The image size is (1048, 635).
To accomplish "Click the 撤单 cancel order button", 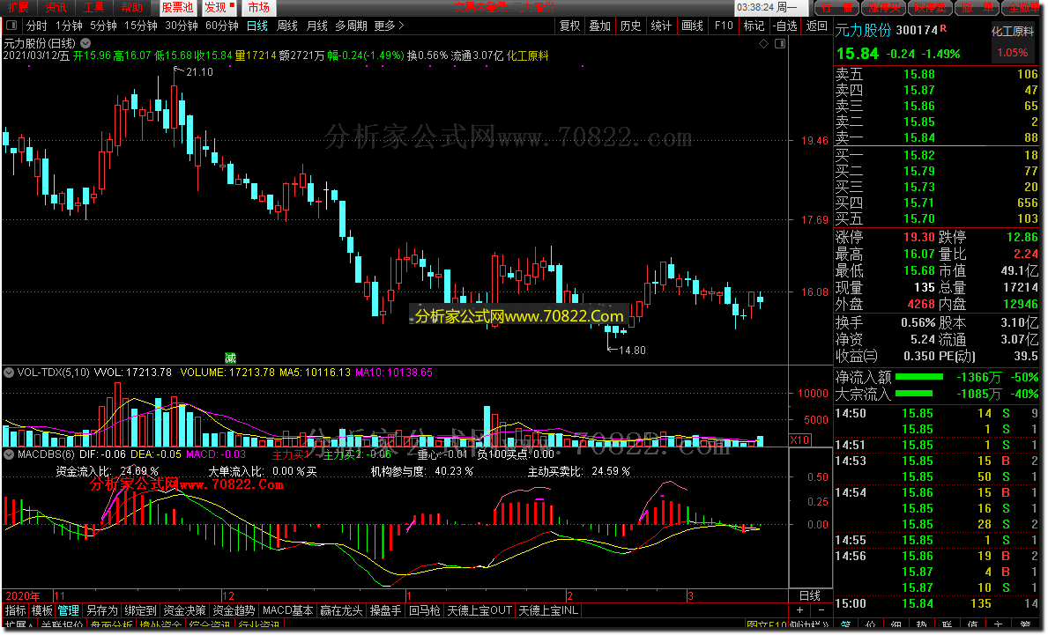I will (x=977, y=7).
